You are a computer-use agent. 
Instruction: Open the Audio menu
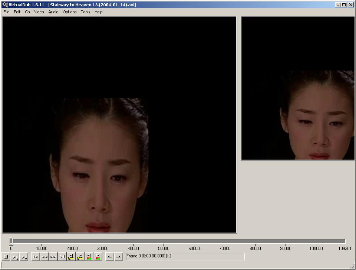[x=53, y=12]
